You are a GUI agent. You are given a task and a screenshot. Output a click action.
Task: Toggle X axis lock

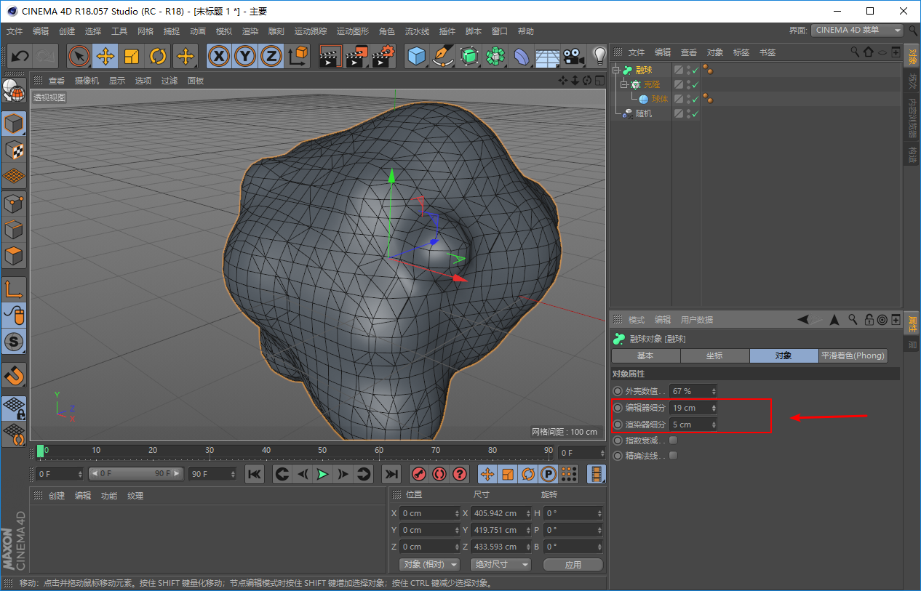pos(219,56)
